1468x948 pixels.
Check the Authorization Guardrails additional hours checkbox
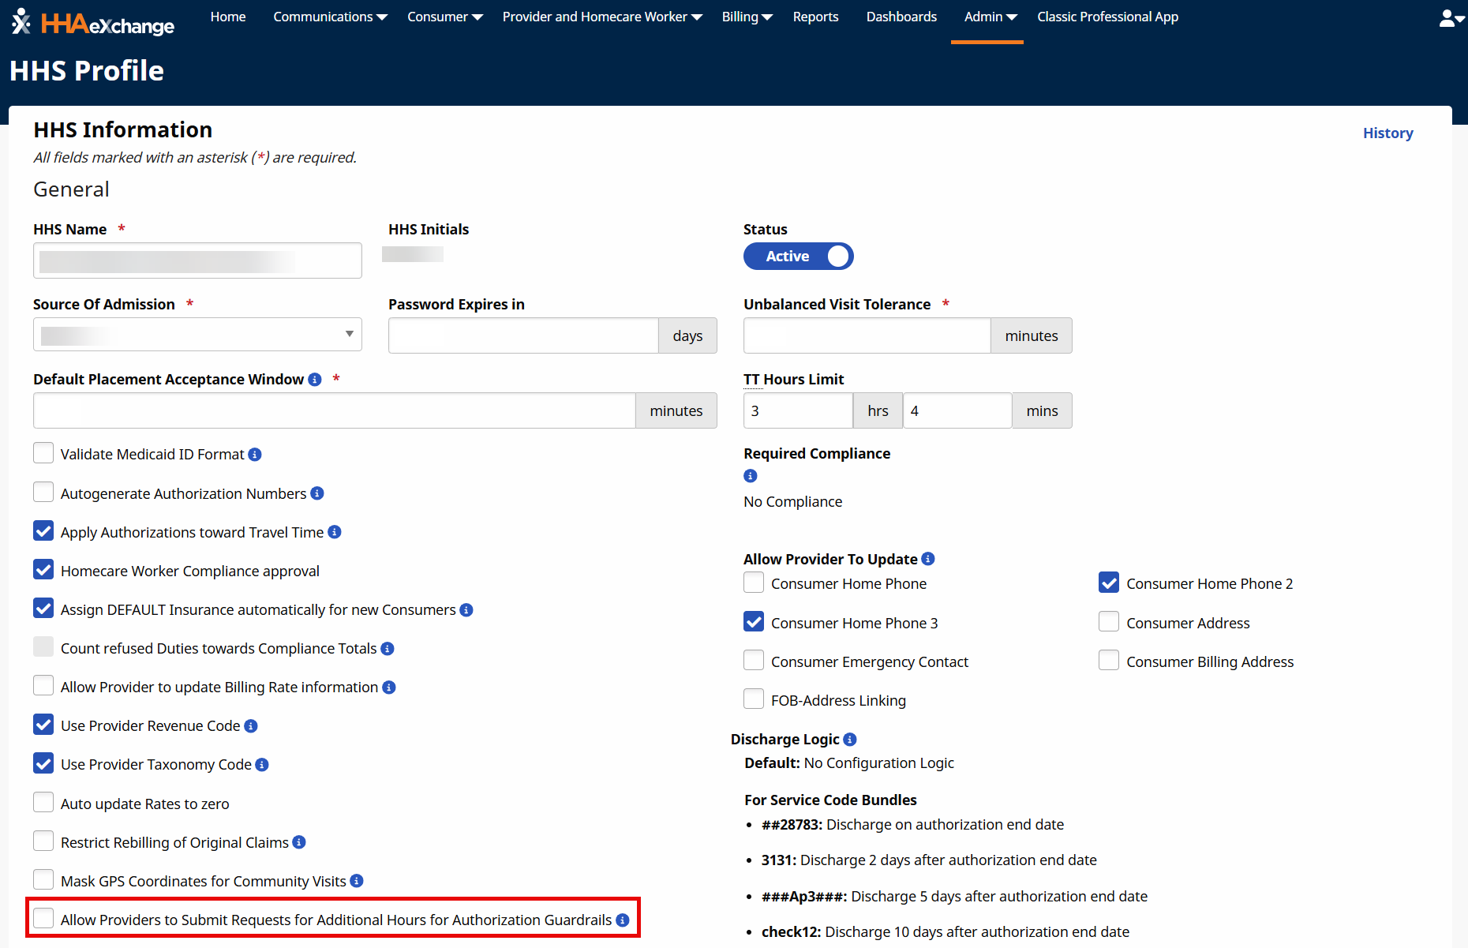pyautogui.click(x=43, y=919)
